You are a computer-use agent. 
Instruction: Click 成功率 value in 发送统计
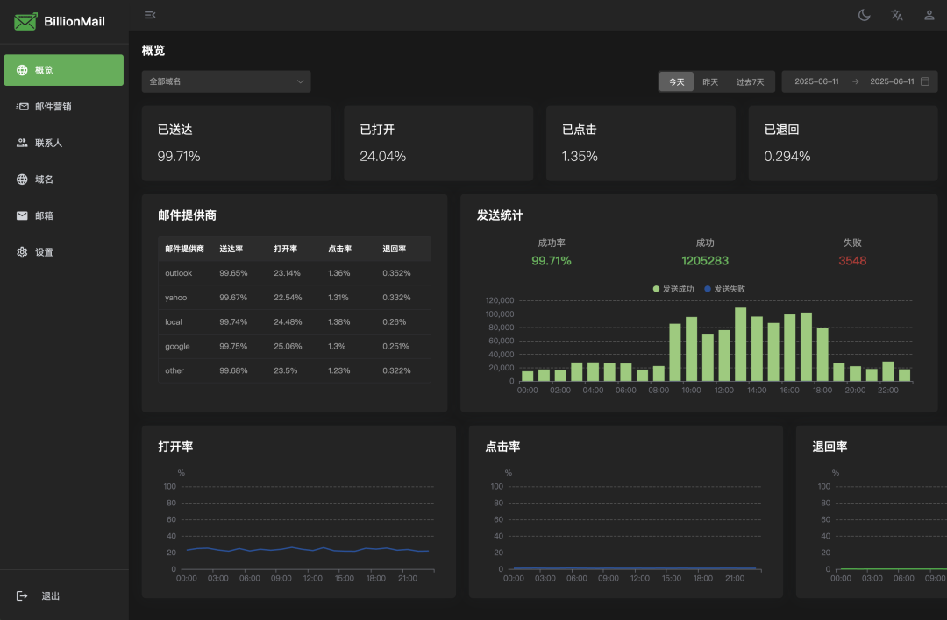point(552,261)
